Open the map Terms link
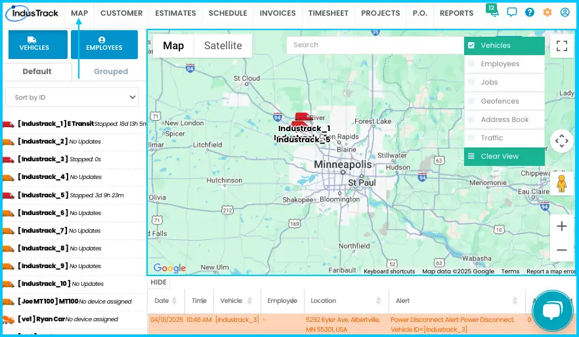Viewport: 579px width, 337px height. point(510,271)
